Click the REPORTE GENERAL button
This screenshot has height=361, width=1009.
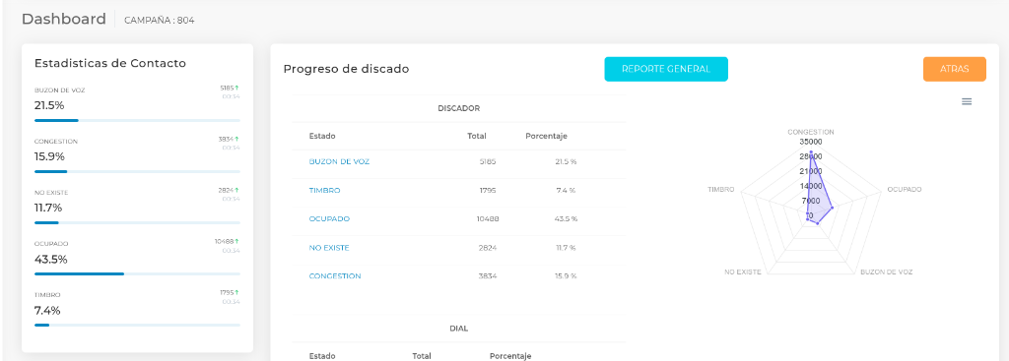pyautogui.click(x=666, y=69)
